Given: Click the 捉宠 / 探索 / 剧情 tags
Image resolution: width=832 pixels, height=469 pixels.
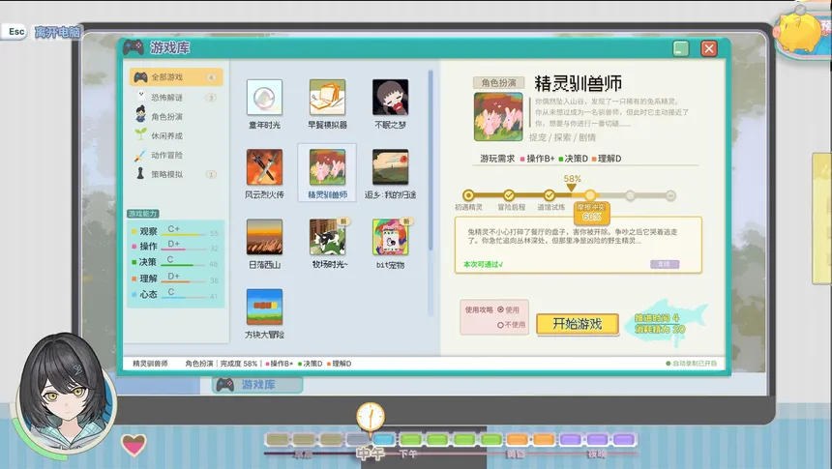Looking at the screenshot, I should (562, 137).
